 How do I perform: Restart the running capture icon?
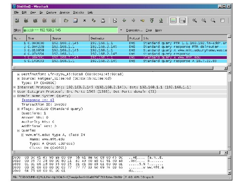54,21
